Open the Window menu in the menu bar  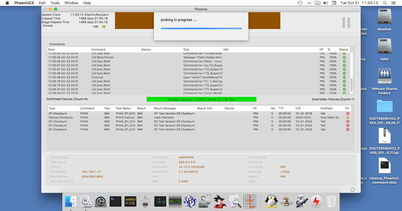[x=71, y=3]
